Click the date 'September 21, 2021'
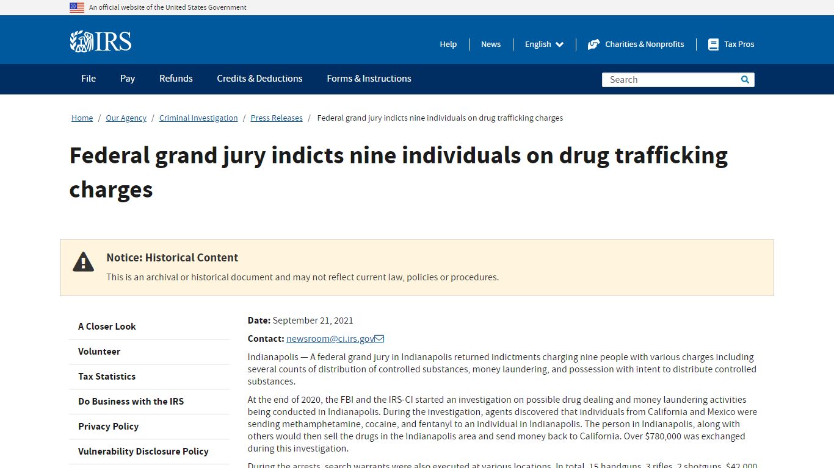The height and width of the screenshot is (468, 834). tap(313, 321)
